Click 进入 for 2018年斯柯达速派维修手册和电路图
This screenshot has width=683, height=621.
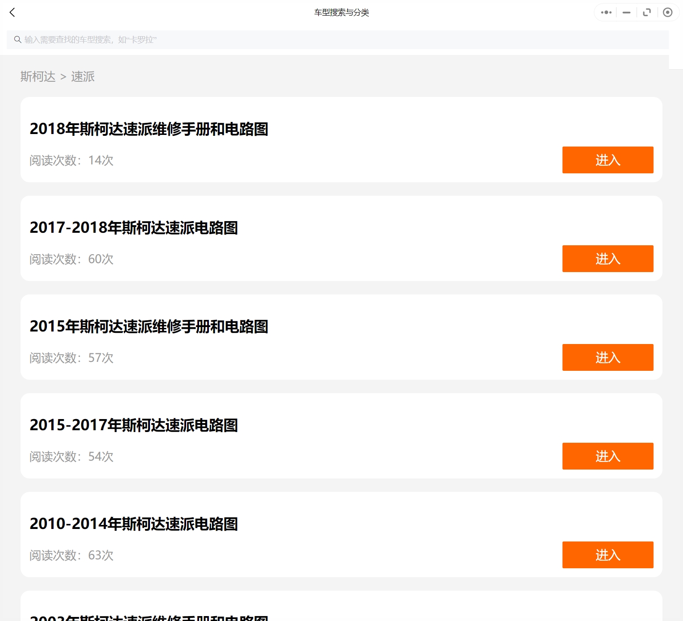click(x=608, y=159)
